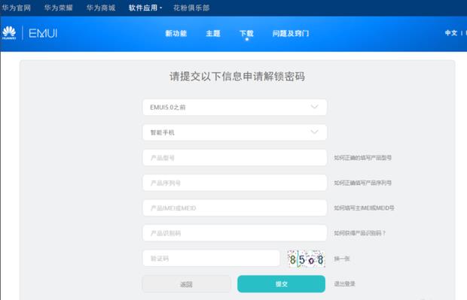Focus the 产品识别码 input field
467x300 pixels.
pos(235,233)
